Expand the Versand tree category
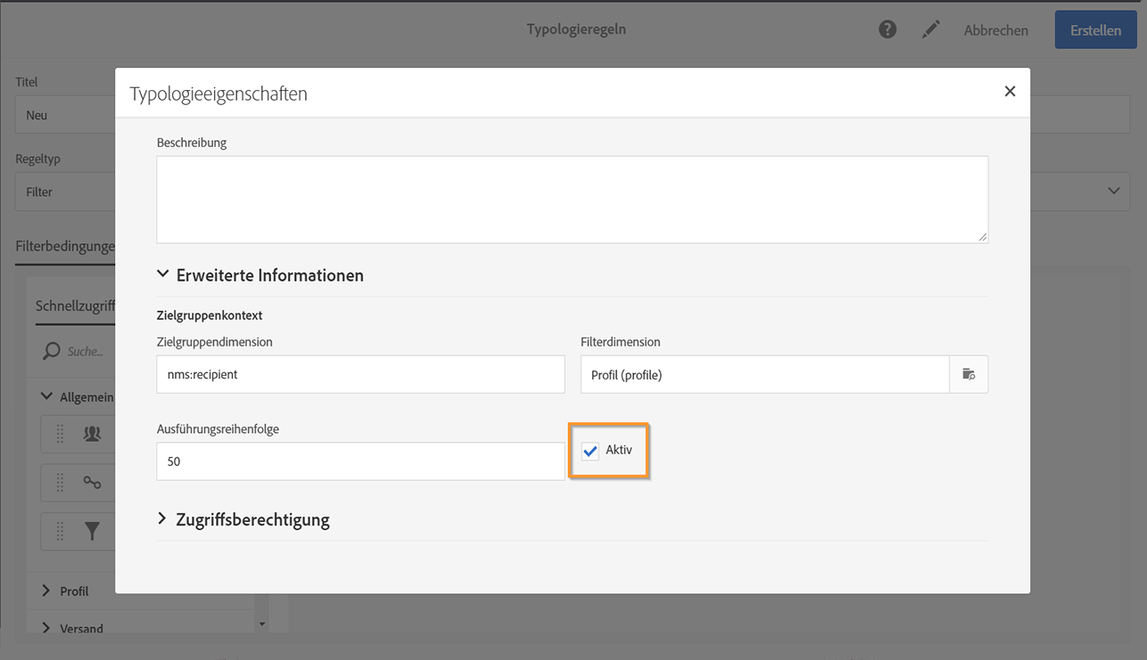The width and height of the screenshot is (1147, 660). [x=46, y=628]
